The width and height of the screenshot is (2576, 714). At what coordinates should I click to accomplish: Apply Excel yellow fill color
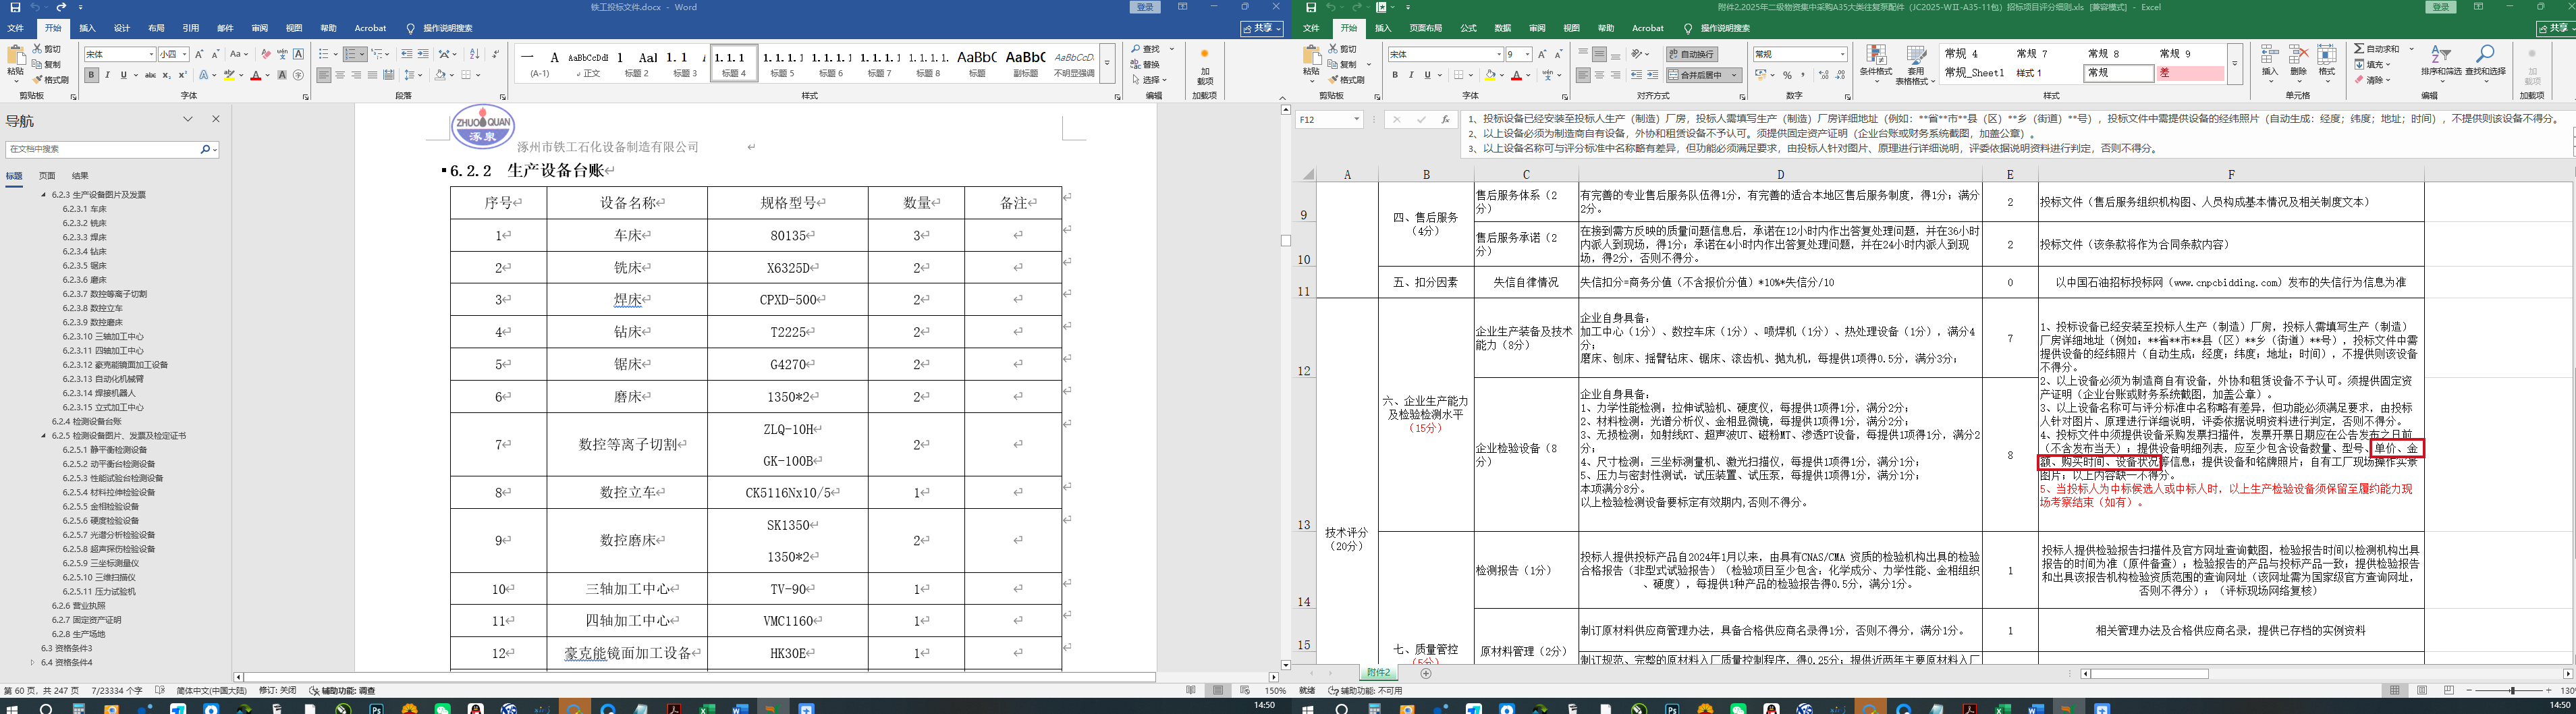point(1490,75)
